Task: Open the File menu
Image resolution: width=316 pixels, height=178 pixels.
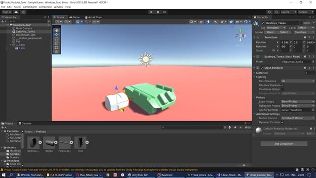Action: click(3, 7)
